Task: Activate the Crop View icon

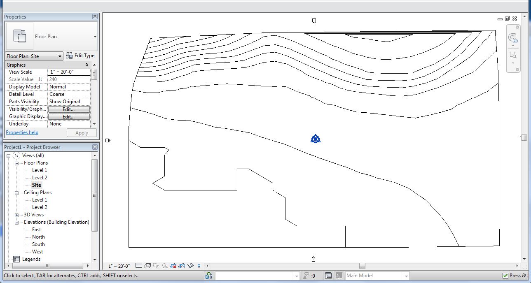Action: 173,265
